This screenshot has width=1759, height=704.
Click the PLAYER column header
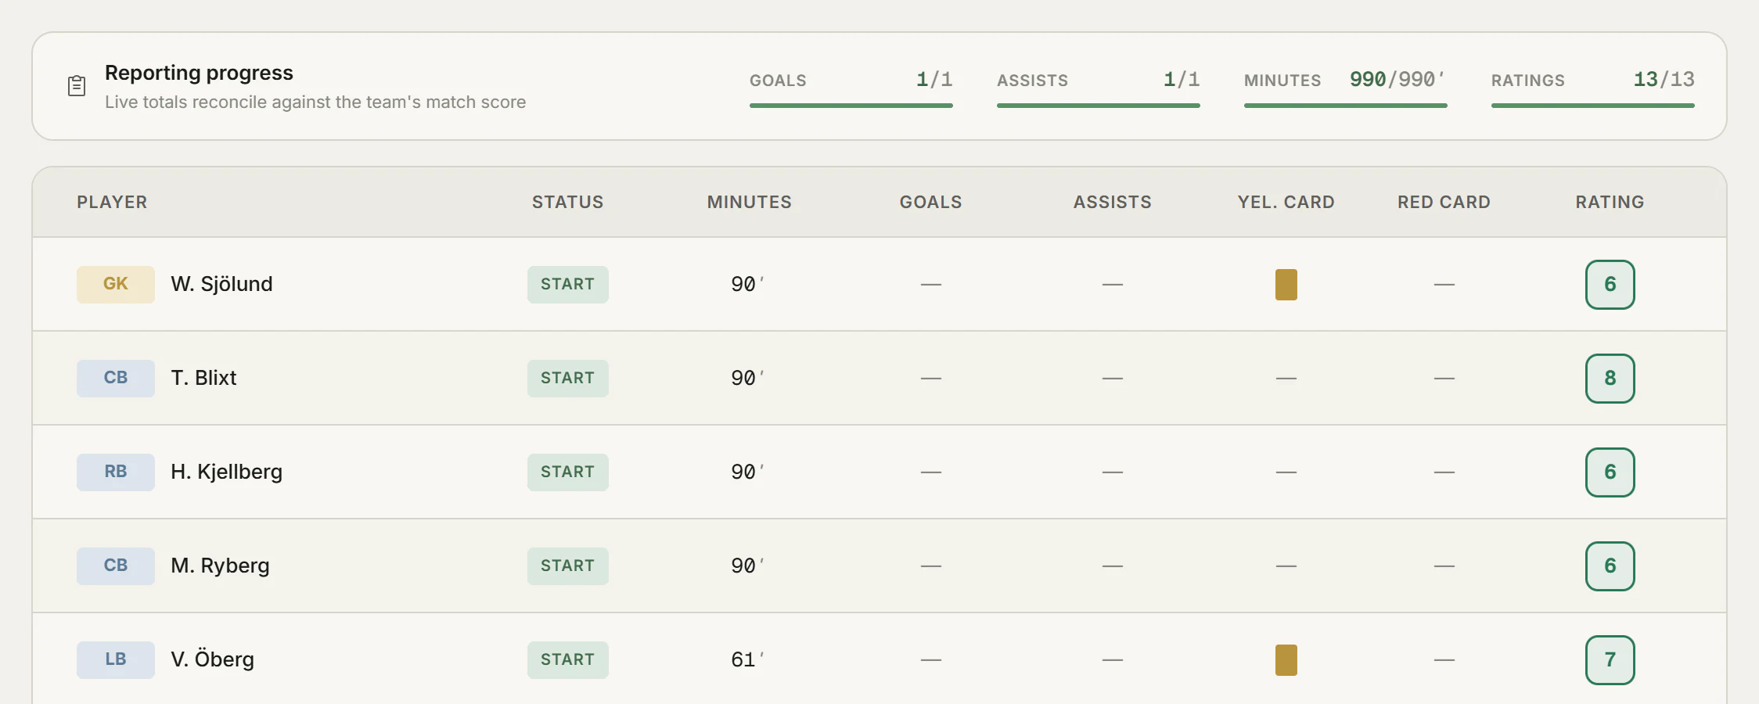[x=112, y=202]
